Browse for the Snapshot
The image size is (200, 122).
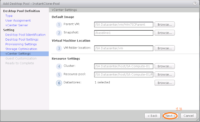point(165,33)
